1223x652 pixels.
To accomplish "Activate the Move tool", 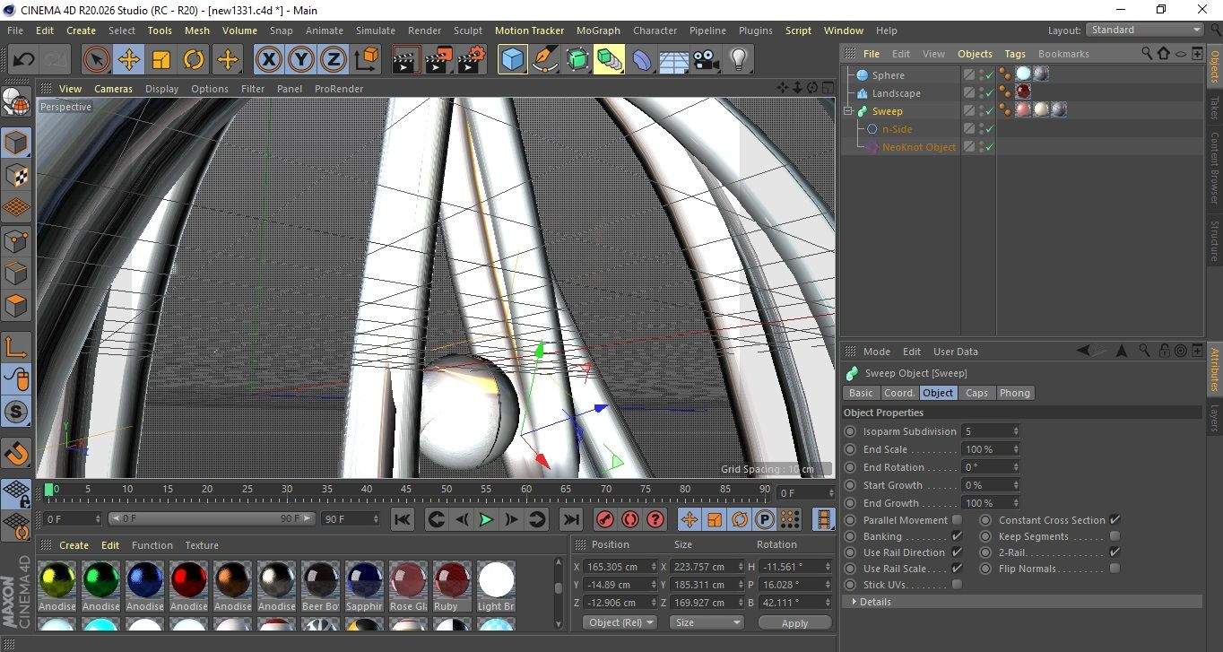I will pyautogui.click(x=129, y=60).
